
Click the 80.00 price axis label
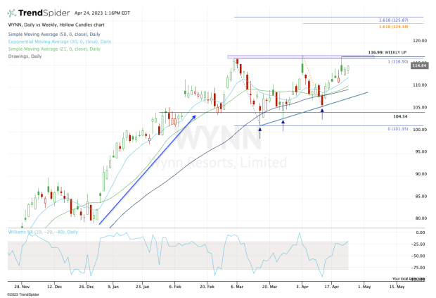click(x=421, y=218)
